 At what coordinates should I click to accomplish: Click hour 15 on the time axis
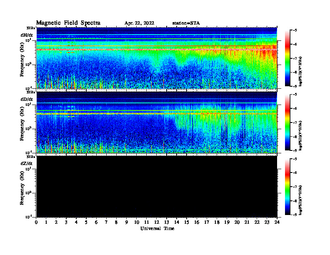coord(187,222)
